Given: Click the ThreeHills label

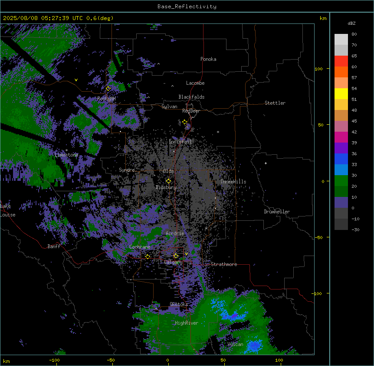Looking at the screenshot, I should (233, 182).
